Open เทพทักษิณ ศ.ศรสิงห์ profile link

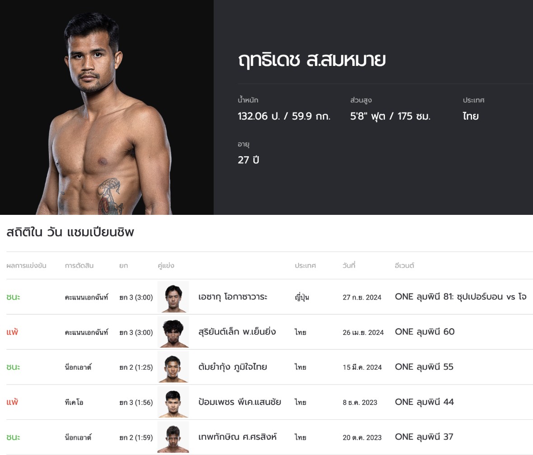coord(238,436)
